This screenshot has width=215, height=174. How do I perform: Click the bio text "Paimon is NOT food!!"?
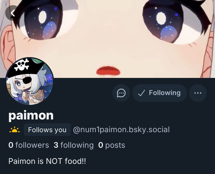point(47,161)
